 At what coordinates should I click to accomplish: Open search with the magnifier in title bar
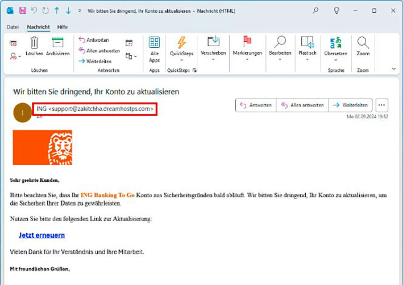pyautogui.click(x=315, y=11)
